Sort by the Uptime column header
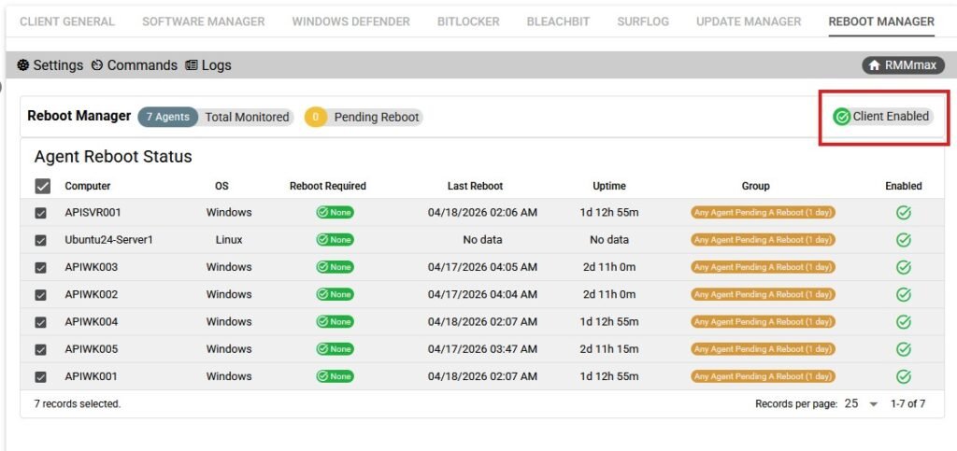This screenshot has height=451, width=957. click(x=609, y=186)
